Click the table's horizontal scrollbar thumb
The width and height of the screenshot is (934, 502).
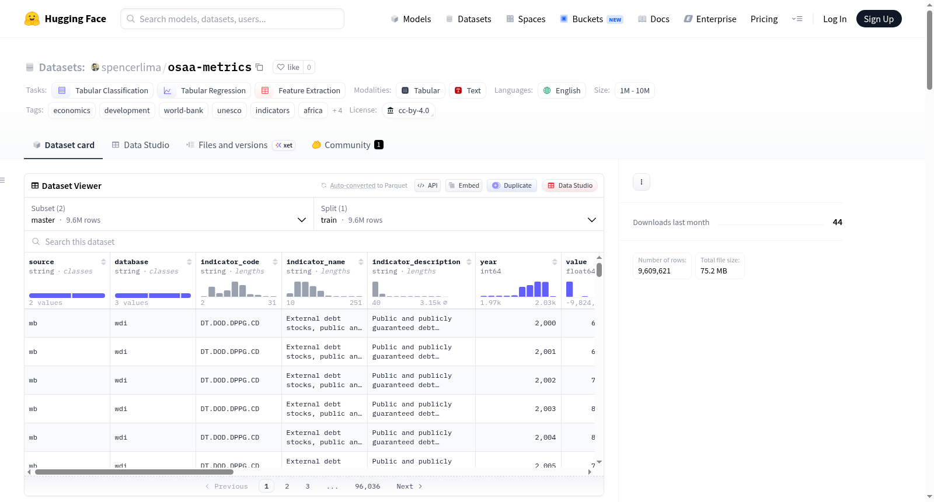coord(134,472)
